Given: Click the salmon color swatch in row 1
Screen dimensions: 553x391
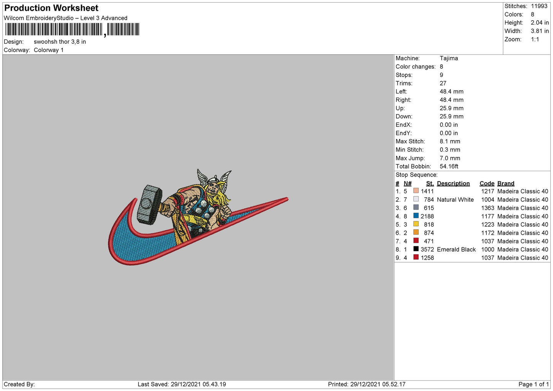Looking at the screenshot, I should click(x=416, y=191).
